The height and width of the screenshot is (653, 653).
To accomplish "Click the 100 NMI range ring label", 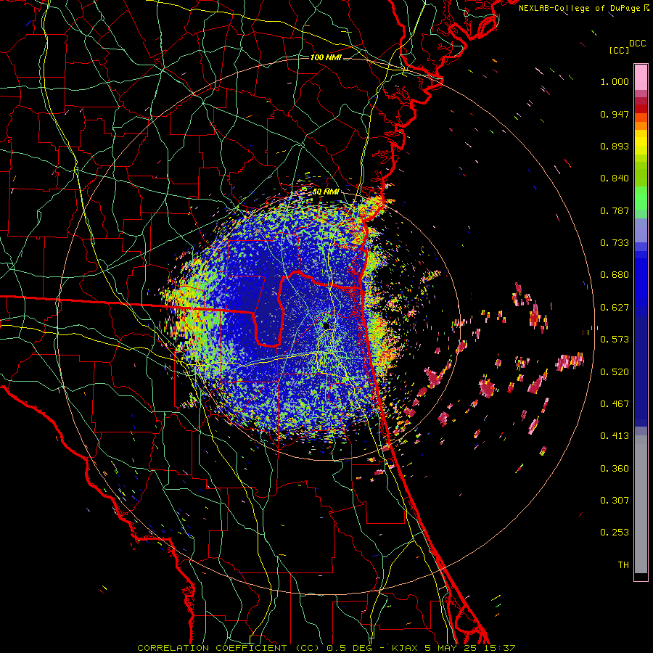I will [326, 57].
